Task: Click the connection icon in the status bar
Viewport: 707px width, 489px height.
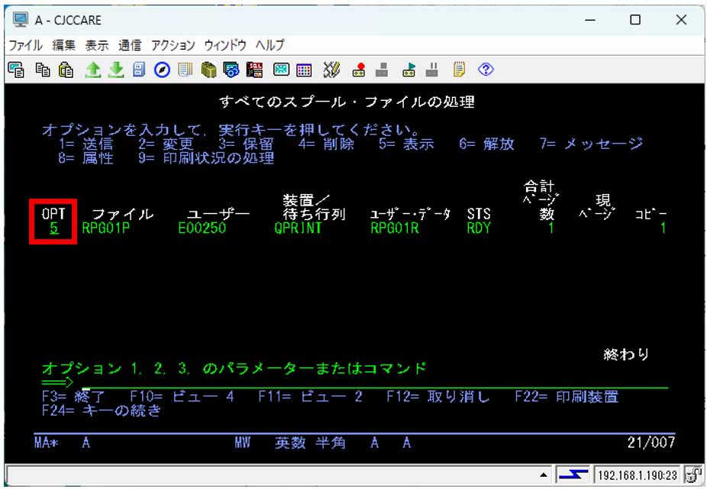Action: [x=573, y=474]
